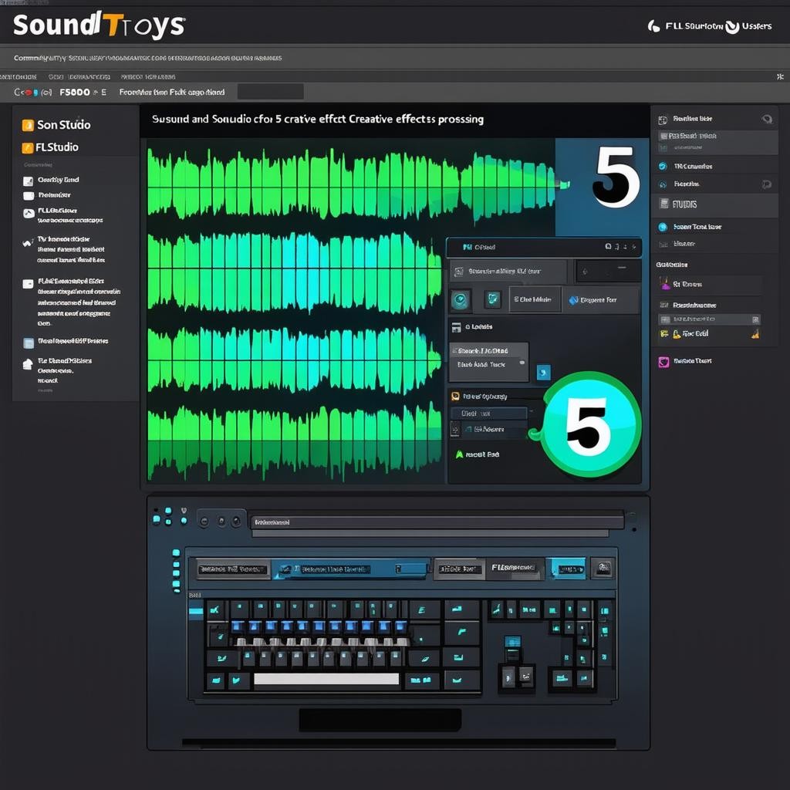Select the FLStudio item in left sidebar
Viewport: 790px width, 790px height.
[57, 147]
